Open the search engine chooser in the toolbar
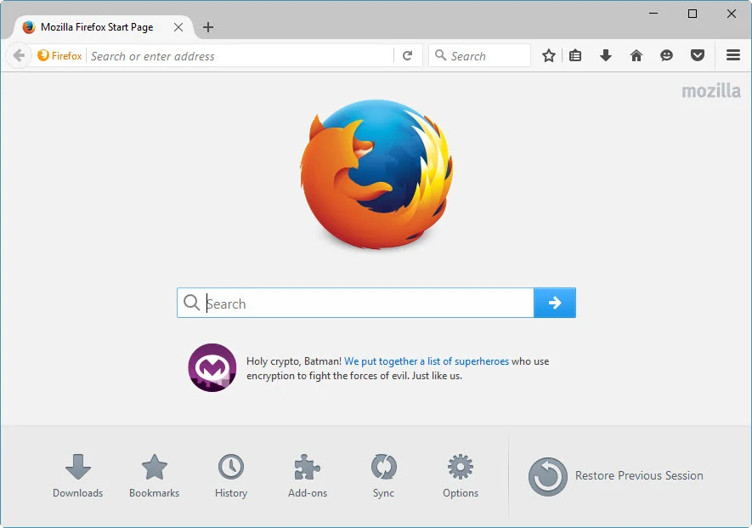This screenshot has height=528, width=752. point(441,55)
